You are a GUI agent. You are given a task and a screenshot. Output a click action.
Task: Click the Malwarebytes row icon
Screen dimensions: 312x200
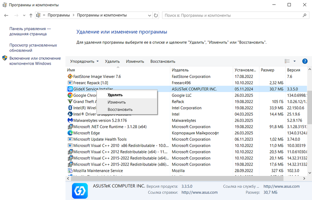70,120
